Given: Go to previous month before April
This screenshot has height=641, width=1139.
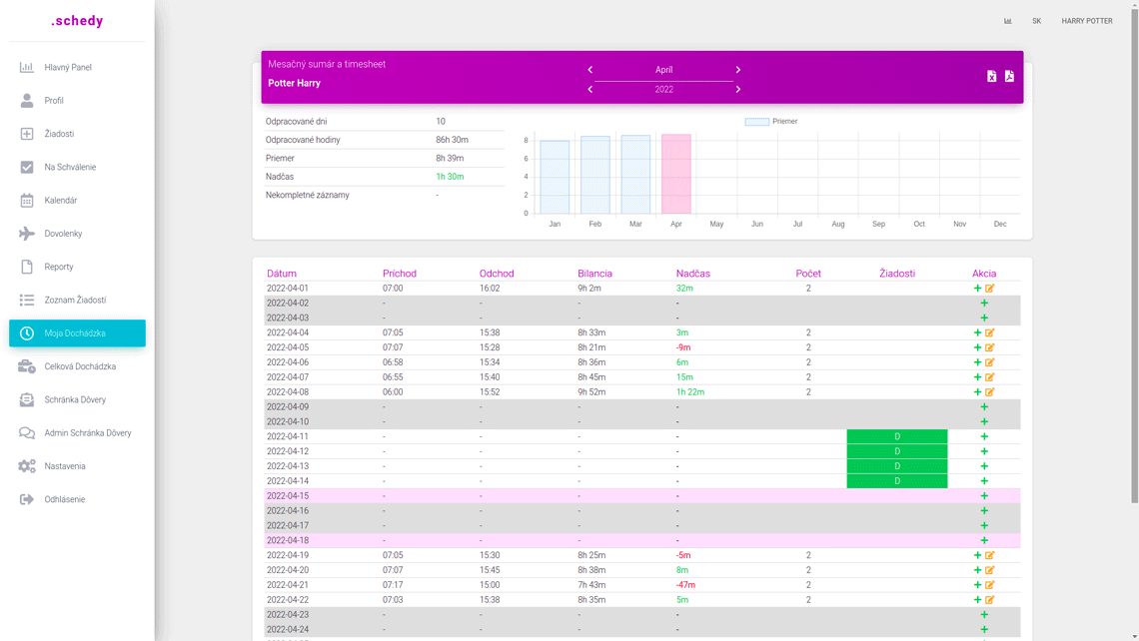Looking at the screenshot, I should (590, 70).
